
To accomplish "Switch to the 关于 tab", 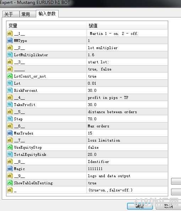I will 11,14.
